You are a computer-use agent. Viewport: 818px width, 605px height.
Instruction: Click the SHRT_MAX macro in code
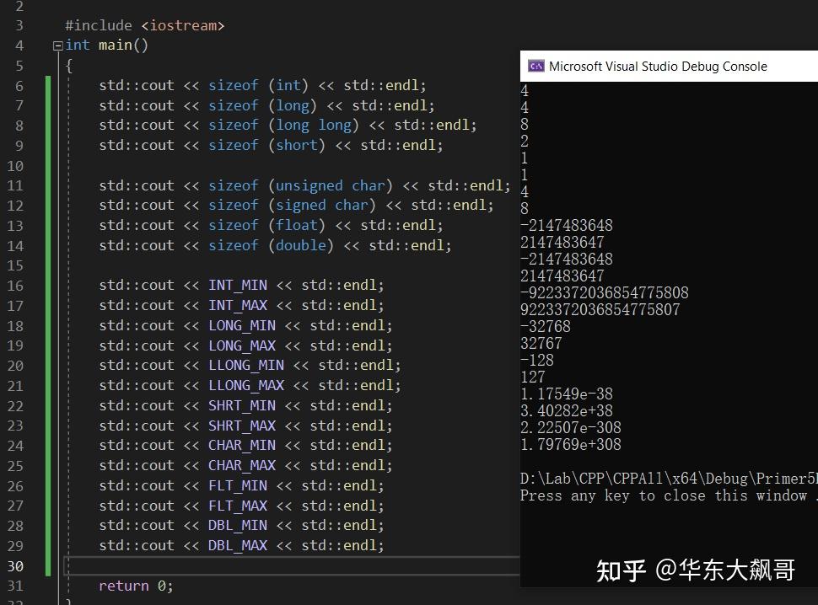[x=242, y=426]
